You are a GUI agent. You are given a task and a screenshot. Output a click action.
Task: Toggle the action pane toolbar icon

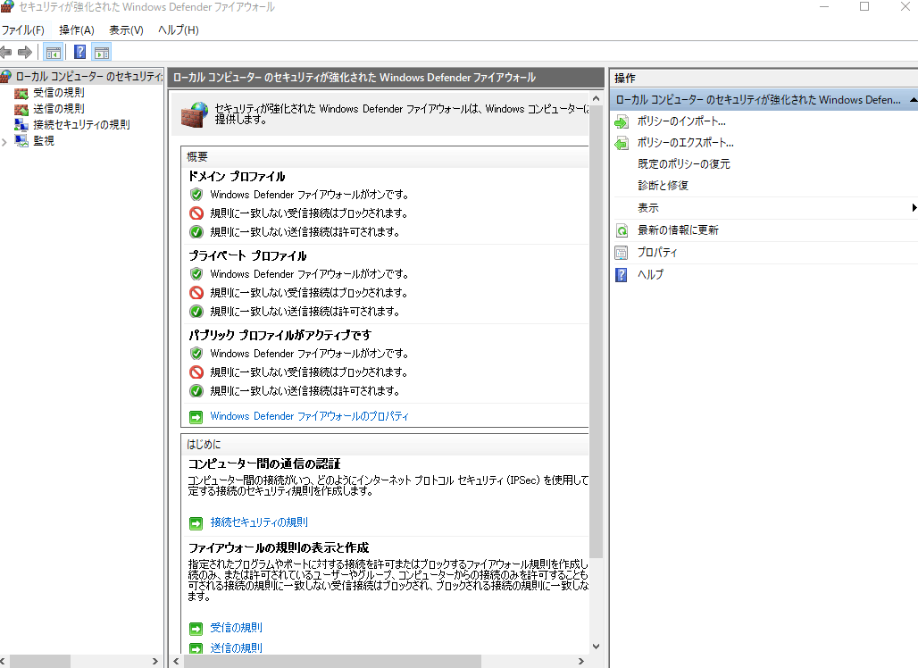(102, 53)
